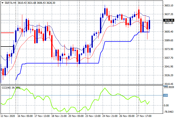Click the 17 Nov 13:00 time label
The height and width of the screenshot is (119, 175).
42,116
